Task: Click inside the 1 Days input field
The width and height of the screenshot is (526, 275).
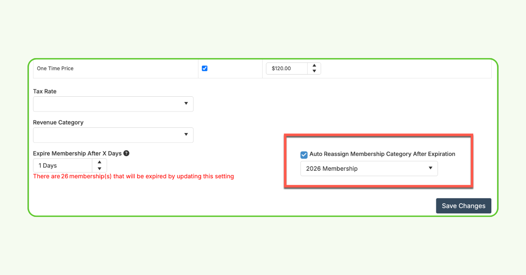Action: pyautogui.click(x=61, y=165)
